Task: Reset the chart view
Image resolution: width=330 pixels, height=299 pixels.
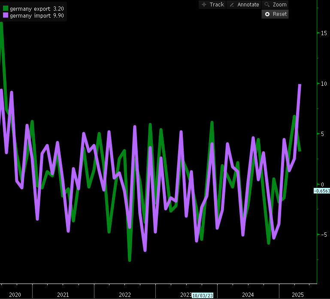Action: pyautogui.click(x=275, y=14)
